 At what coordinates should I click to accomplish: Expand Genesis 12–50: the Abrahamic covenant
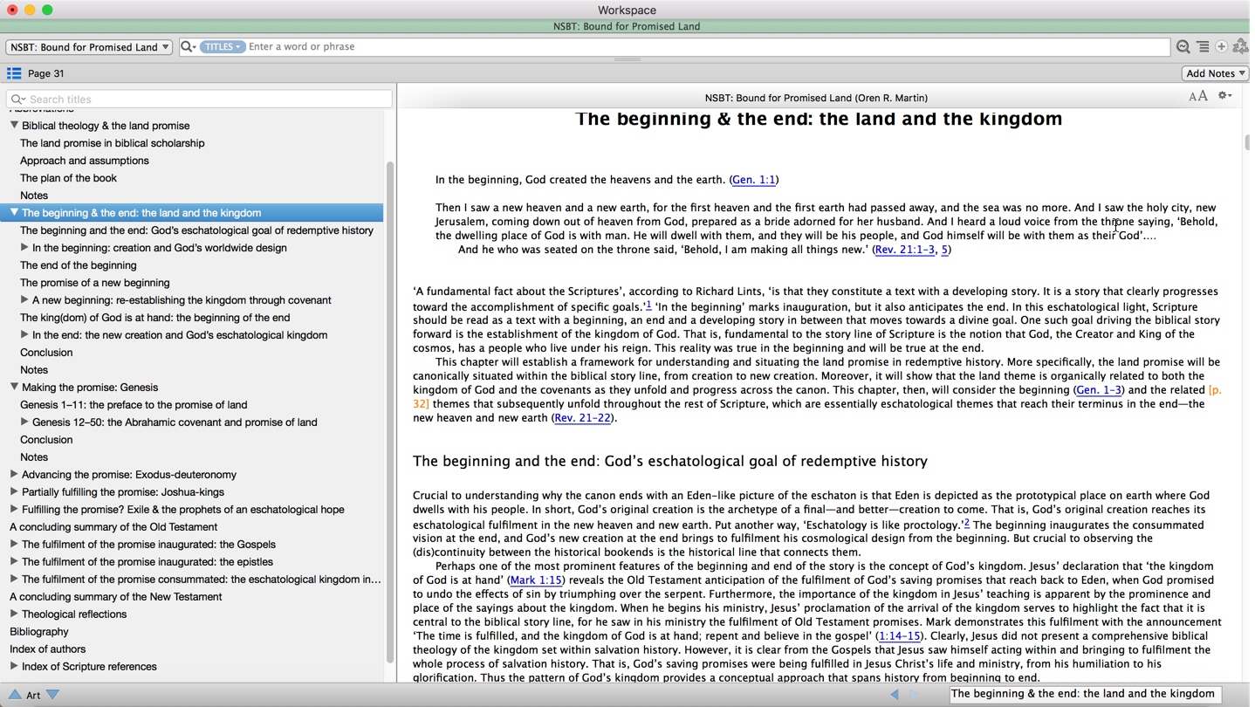point(24,422)
